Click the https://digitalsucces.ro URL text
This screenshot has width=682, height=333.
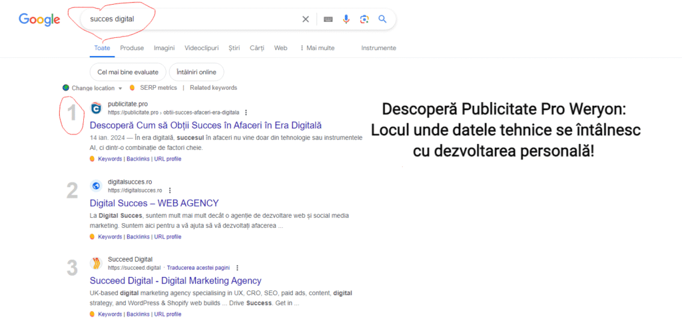click(135, 190)
